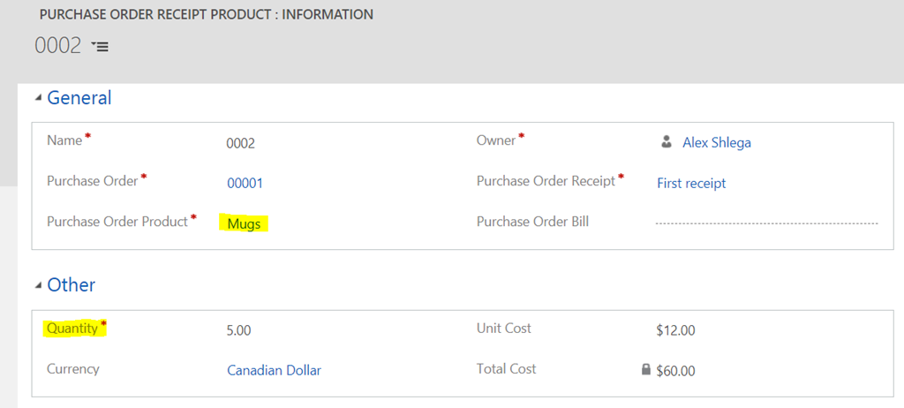Click the 0002 record title in header
The width and height of the screenshot is (904, 408).
57,46
